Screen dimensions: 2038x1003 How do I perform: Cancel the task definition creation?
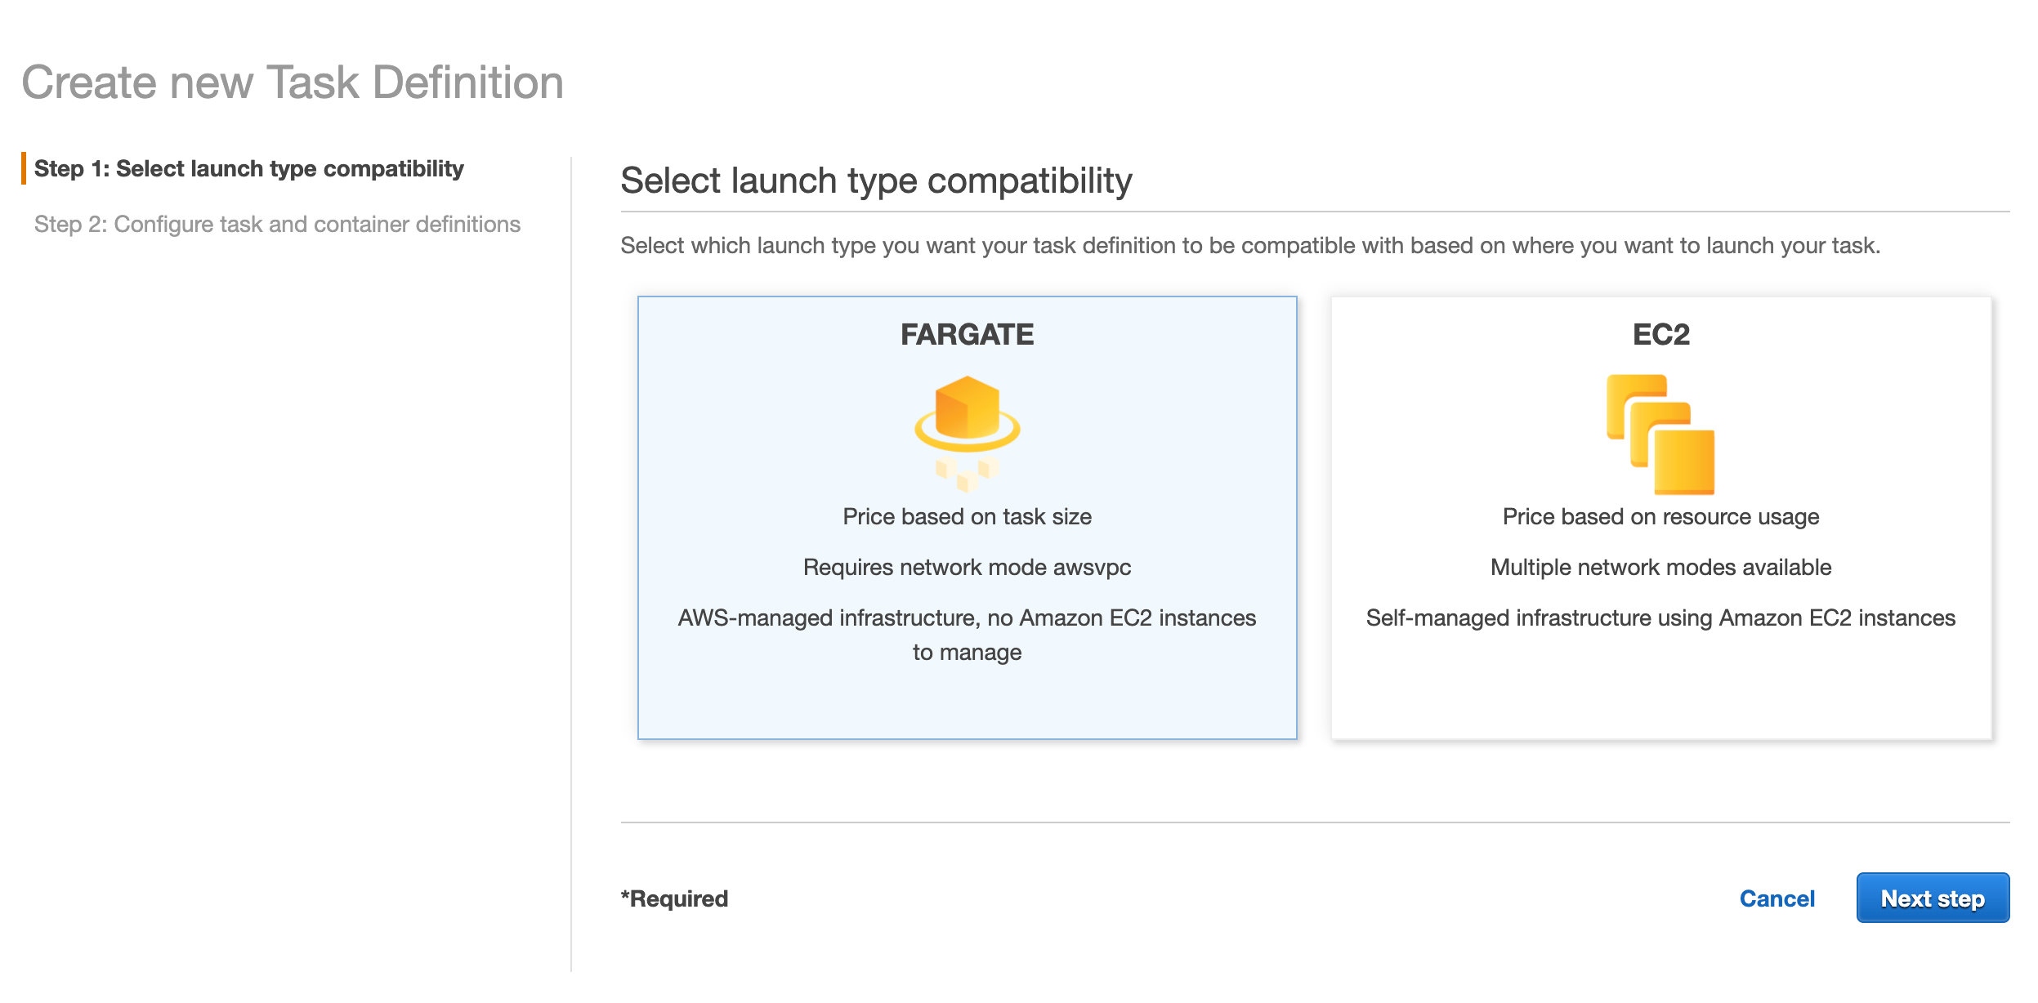tap(1777, 898)
